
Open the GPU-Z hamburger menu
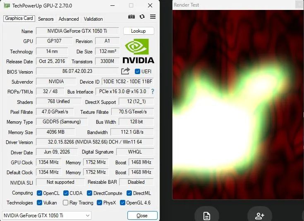point(153,17)
